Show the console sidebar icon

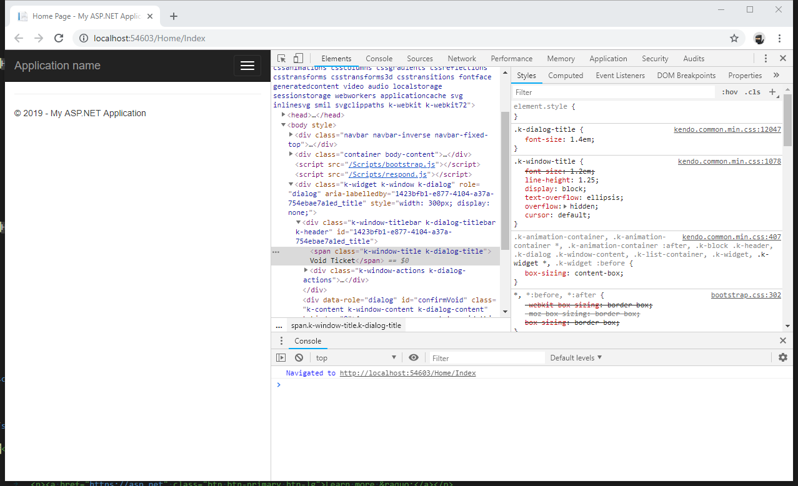coord(281,358)
